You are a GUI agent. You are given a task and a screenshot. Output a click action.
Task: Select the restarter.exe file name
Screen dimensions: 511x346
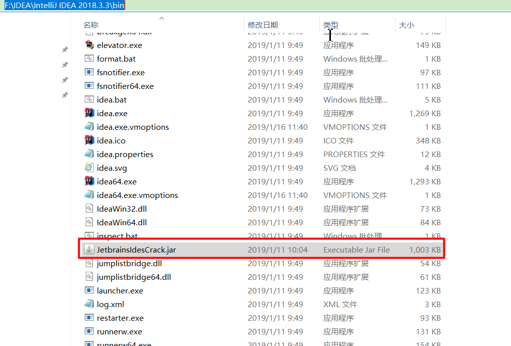(x=120, y=318)
